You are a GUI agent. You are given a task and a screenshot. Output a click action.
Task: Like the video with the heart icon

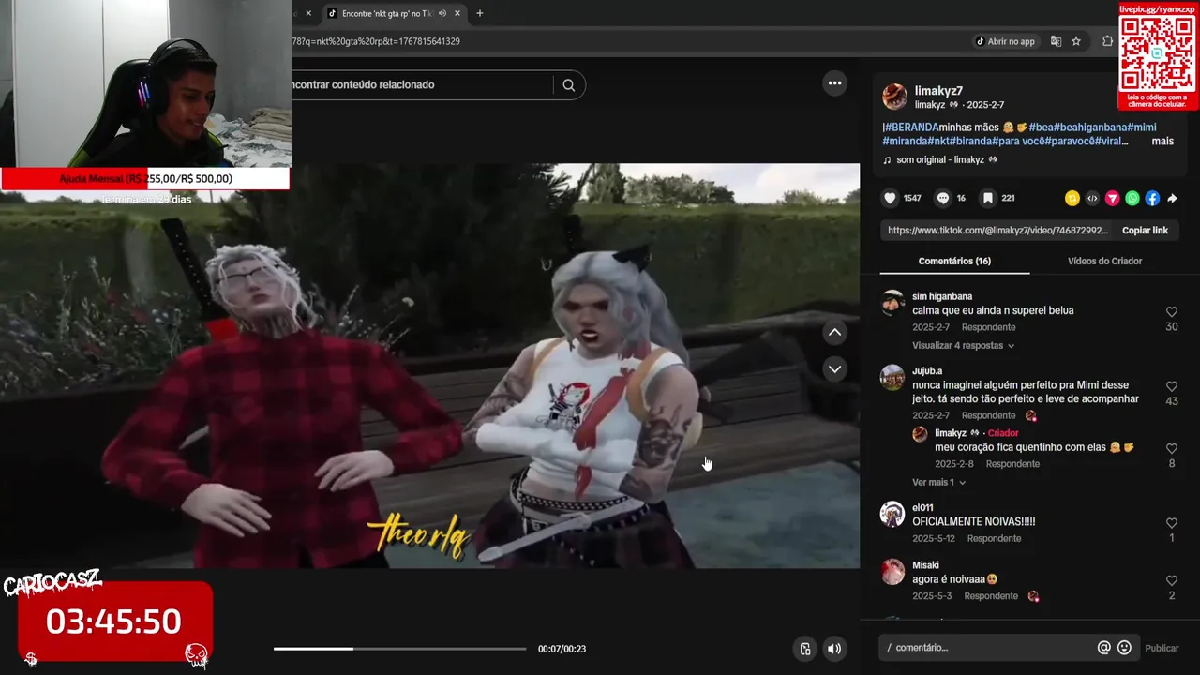tap(891, 198)
